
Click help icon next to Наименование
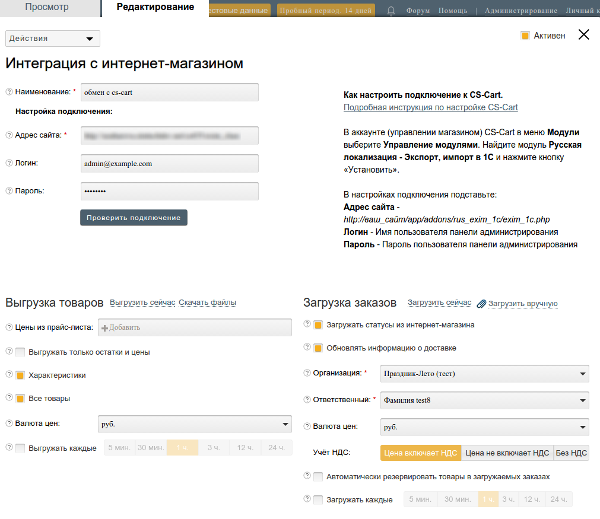click(9, 92)
